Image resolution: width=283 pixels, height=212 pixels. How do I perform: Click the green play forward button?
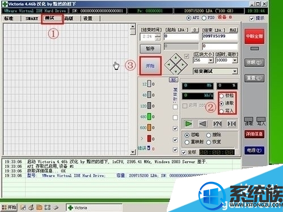coord(188,124)
